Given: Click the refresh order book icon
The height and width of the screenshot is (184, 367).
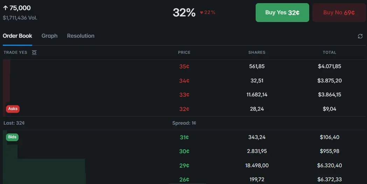Looking at the screenshot, I should 360,36.
